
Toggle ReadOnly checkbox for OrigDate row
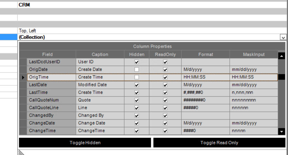tap(165, 70)
